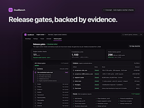Click the "0 of 9 passed" label
The width and height of the screenshot is (144, 108).
click(65, 63)
